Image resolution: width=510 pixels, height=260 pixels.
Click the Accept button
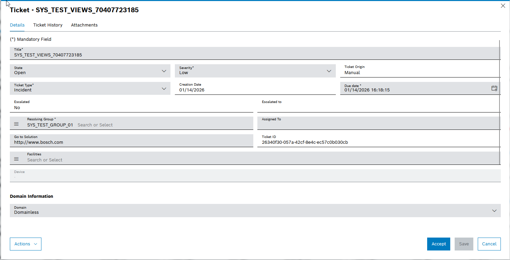tap(438, 244)
